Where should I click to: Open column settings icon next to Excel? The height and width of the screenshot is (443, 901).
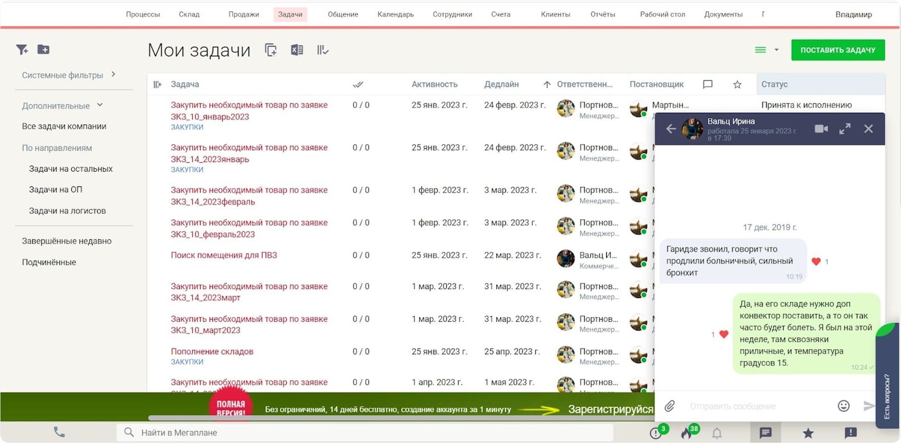[323, 50]
